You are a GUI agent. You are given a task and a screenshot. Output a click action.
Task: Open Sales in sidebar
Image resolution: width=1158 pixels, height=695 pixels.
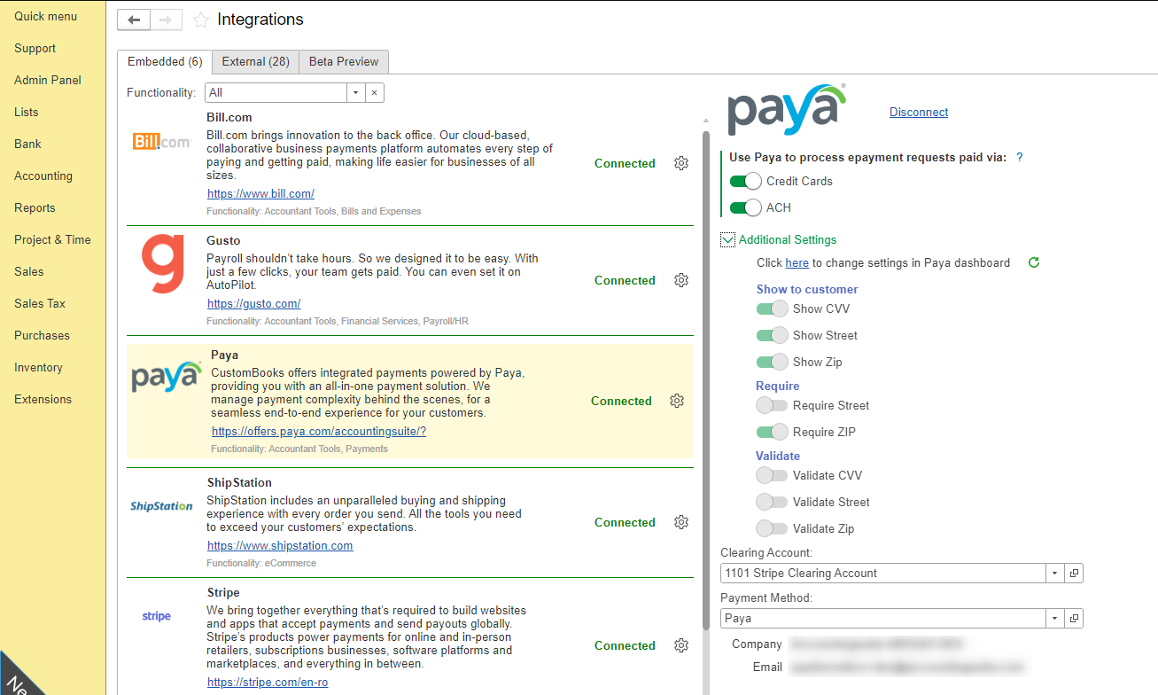(29, 271)
